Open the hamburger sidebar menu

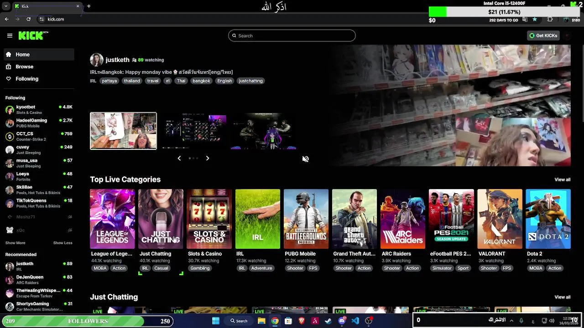tap(10, 36)
